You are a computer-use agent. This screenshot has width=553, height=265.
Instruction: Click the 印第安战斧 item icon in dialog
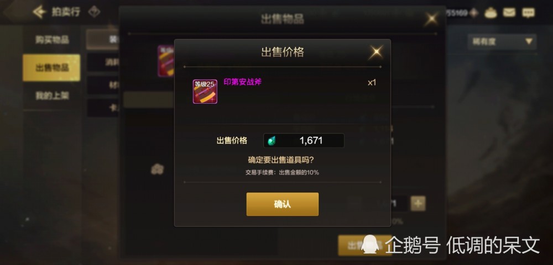(205, 92)
